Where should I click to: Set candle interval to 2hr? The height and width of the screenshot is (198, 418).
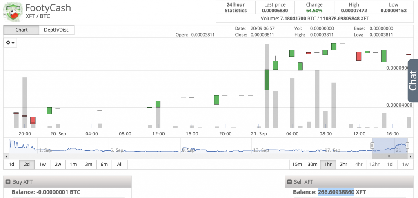pos(343,164)
